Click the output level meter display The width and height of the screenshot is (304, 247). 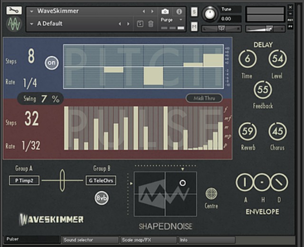(265, 14)
